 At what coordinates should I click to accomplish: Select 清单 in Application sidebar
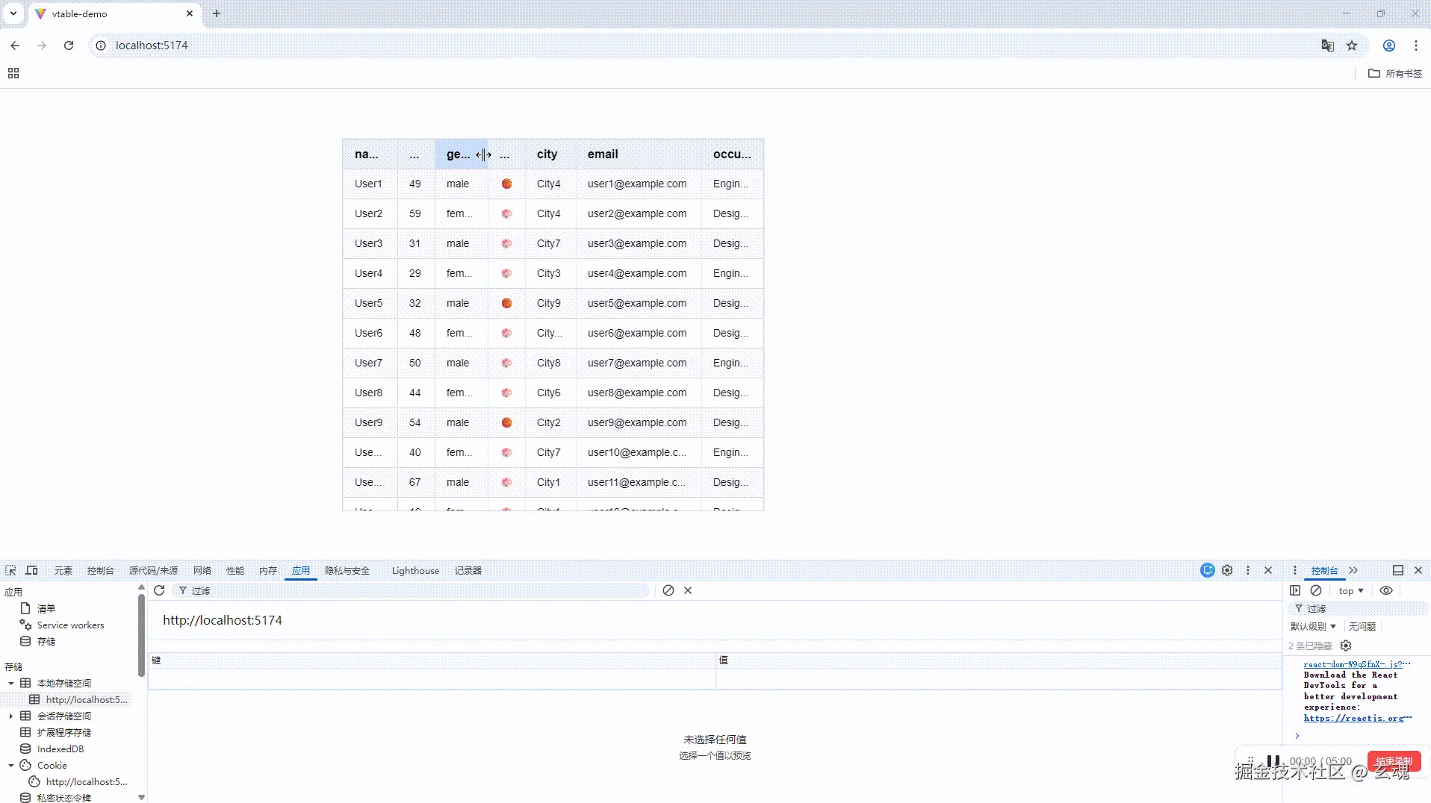(x=46, y=608)
